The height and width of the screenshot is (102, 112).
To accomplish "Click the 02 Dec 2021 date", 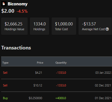I will [x=103, y=85].
